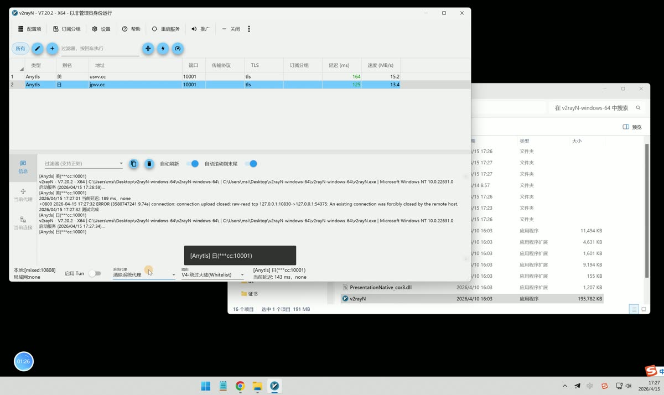Click the pencil edit subscription icon

pos(37,49)
